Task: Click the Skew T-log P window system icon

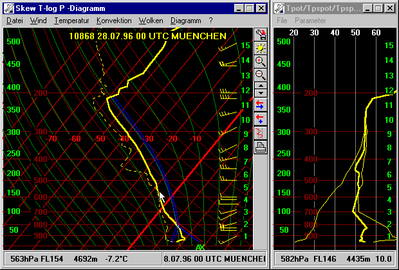Action: pos(9,8)
